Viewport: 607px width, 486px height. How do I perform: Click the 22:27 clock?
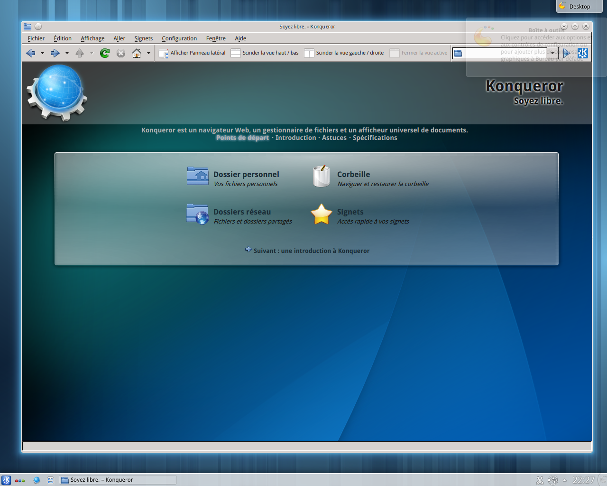pos(583,480)
